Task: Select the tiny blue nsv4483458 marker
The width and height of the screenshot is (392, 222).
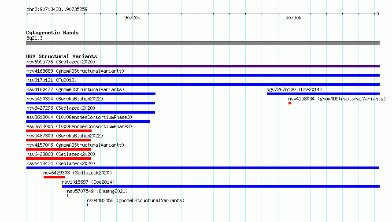Action: (88, 205)
